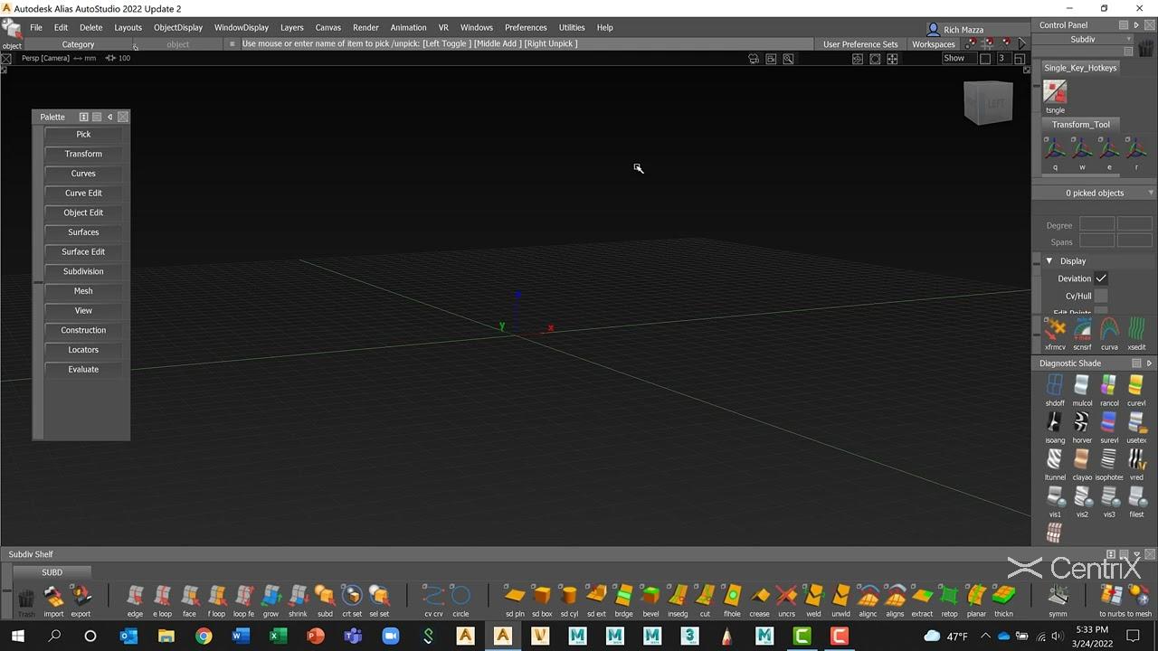Expand the picked objects dropdown
The width and height of the screenshot is (1158, 651).
pos(1151,193)
